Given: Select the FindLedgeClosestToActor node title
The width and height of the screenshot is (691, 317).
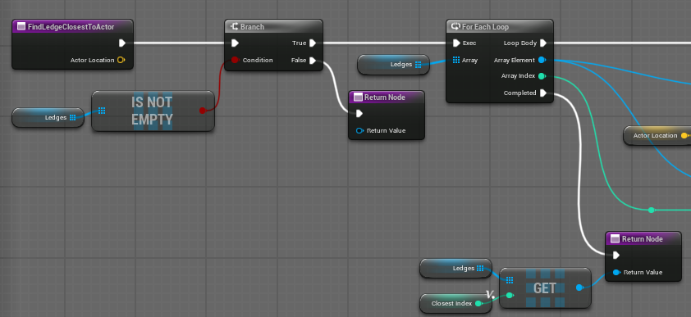Looking at the screenshot, I should 71,27.
